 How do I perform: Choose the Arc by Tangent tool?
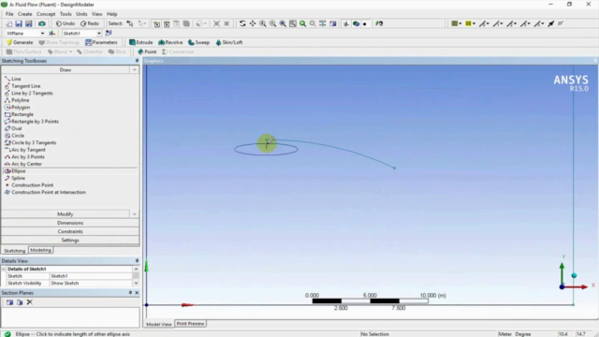click(x=25, y=150)
